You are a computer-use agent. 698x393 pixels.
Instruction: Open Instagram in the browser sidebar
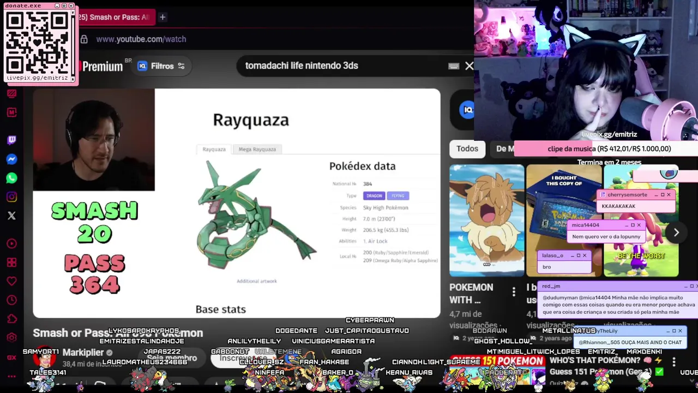tap(11, 196)
